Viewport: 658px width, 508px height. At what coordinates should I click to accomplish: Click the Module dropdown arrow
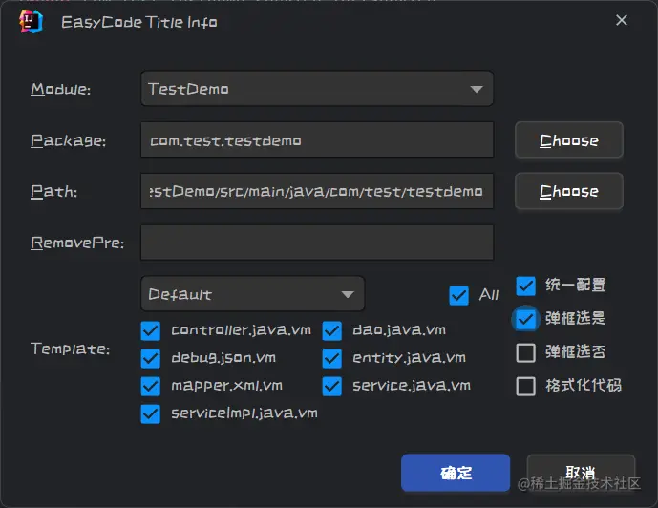pos(477,89)
